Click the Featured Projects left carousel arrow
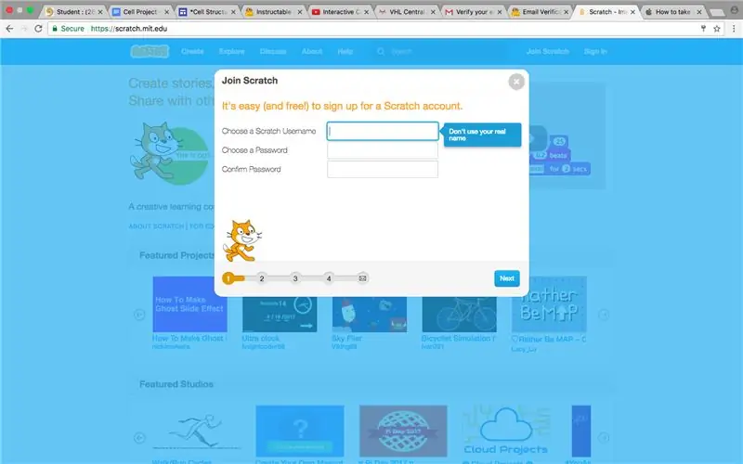 139,315
